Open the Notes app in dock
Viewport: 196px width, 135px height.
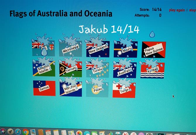pos(56,132)
